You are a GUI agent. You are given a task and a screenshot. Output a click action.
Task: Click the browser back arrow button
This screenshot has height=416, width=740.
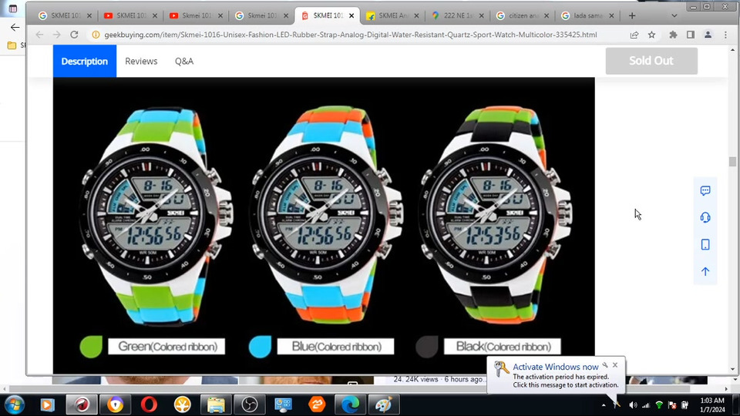tap(39, 35)
